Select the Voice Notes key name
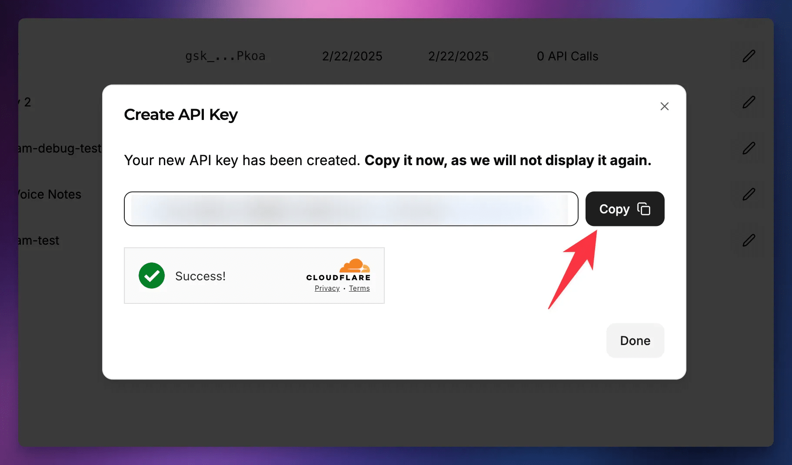 (50, 194)
